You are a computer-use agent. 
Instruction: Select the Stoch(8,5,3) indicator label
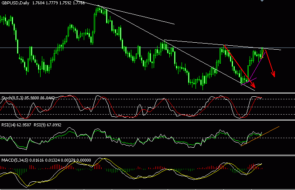(x=12, y=98)
